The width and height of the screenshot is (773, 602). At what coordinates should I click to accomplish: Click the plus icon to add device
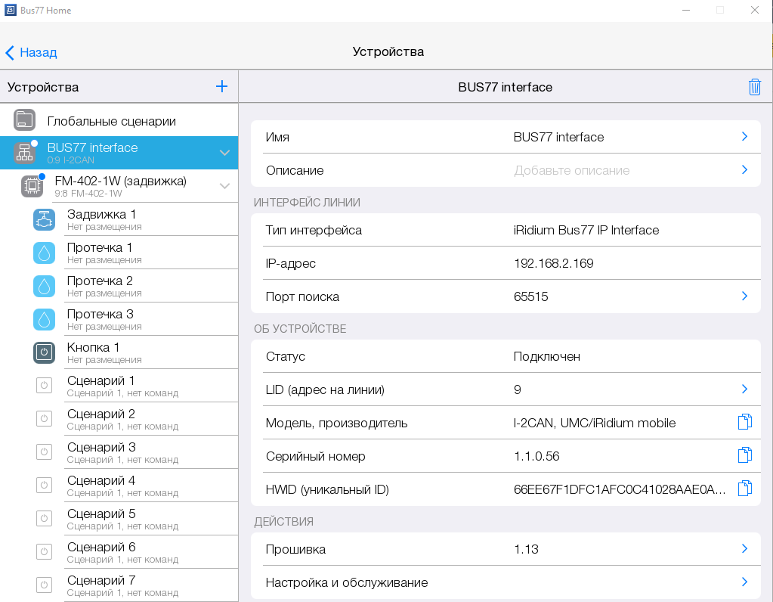tap(221, 87)
